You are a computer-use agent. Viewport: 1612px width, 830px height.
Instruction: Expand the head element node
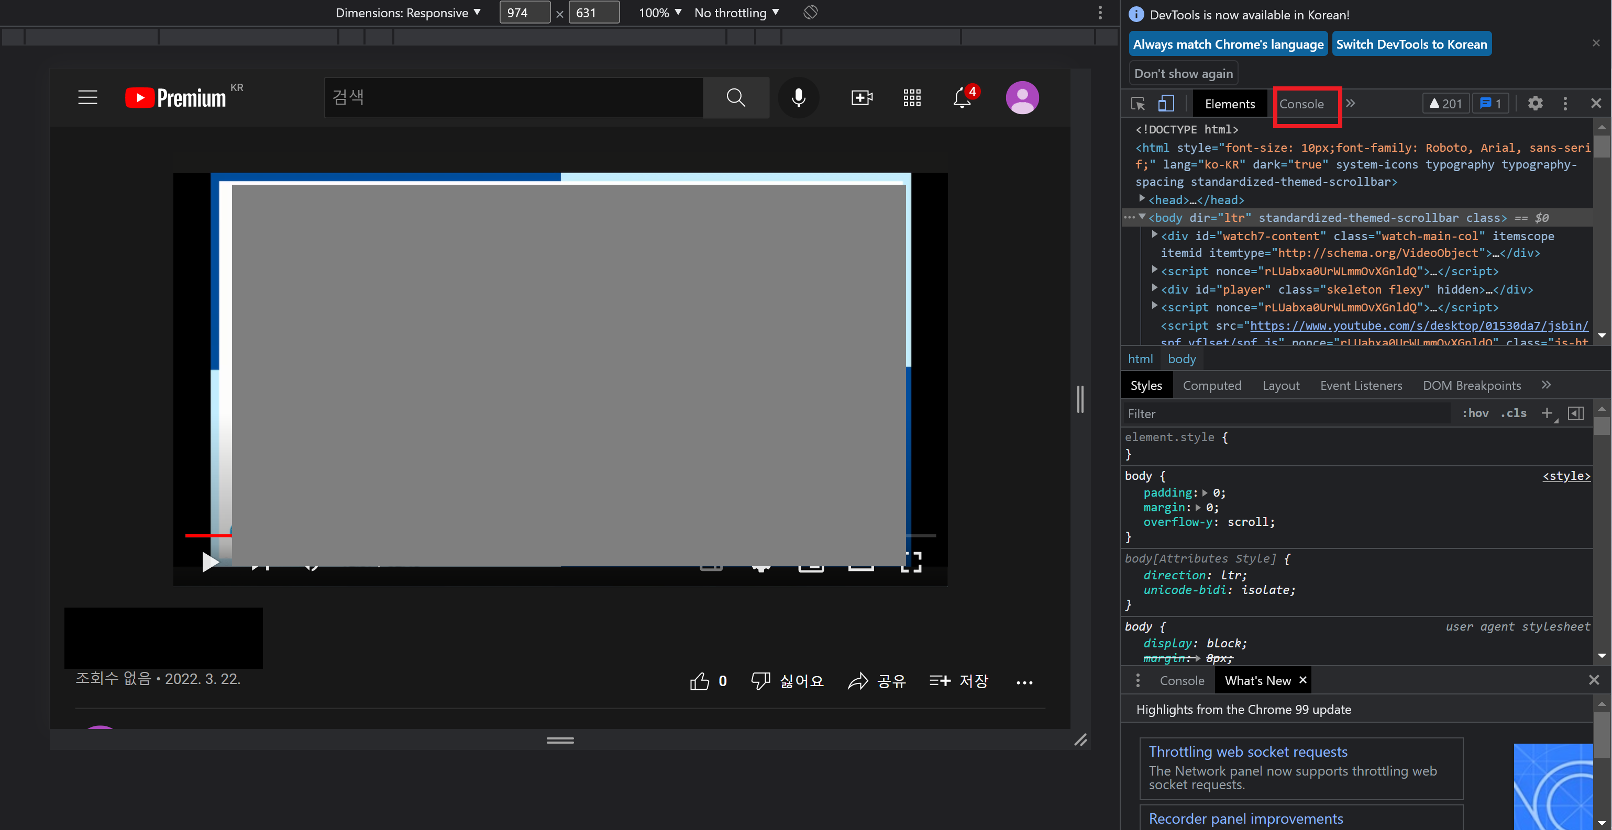click(x=1142, y=199)
